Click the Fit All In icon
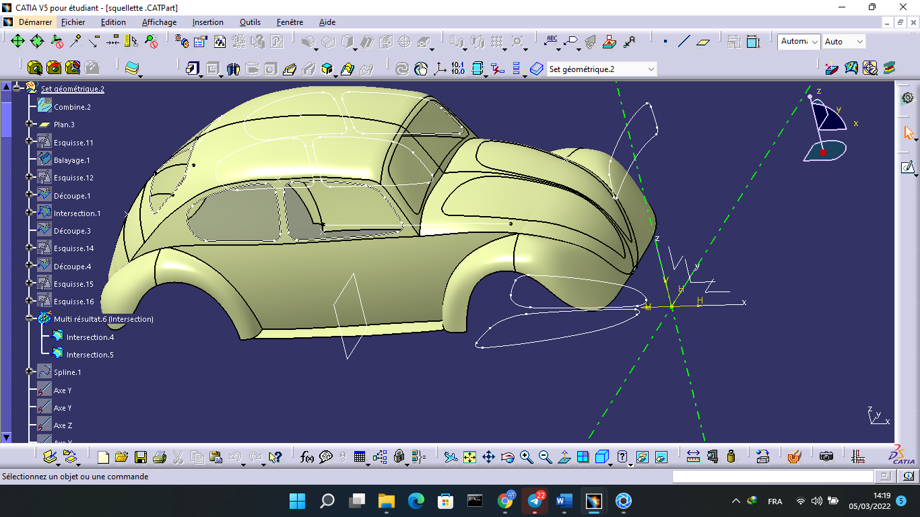The image size is (920, 517). [x=469, y=456]
